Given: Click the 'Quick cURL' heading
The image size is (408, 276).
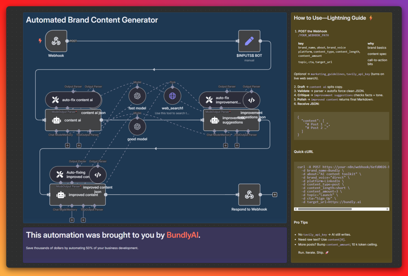Looking at the screenshot, I should [303, 152].
